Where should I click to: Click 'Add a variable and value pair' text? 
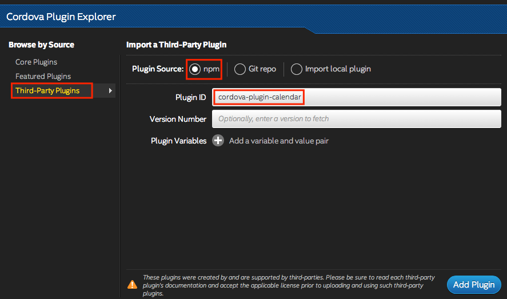point(279,141)
